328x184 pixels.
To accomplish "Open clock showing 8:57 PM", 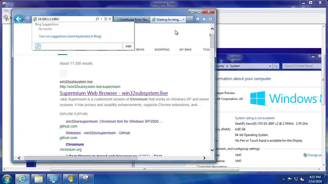I will (315, 179).
